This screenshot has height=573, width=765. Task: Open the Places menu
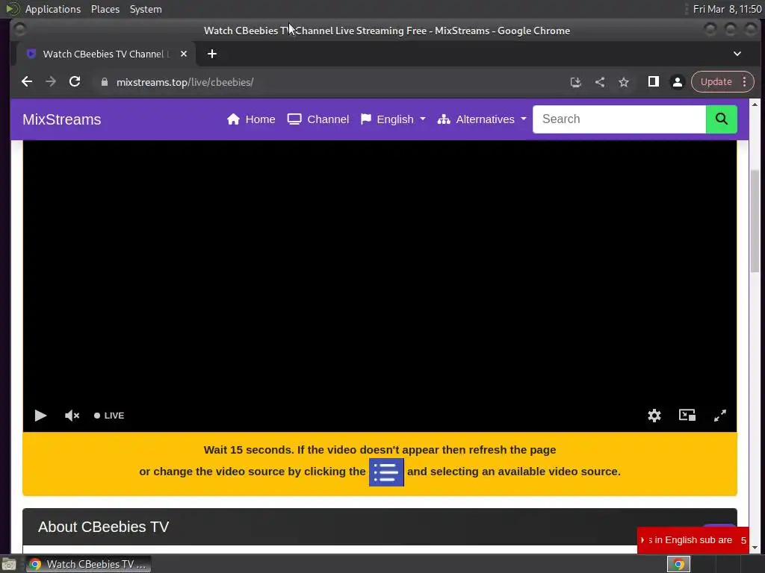105,9
